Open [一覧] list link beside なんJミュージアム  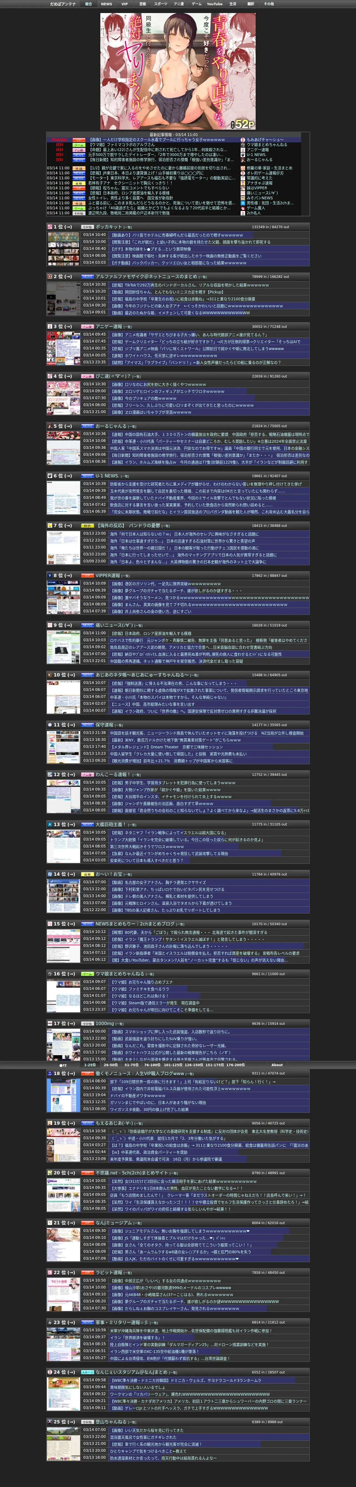click(x=137, y=1223)
